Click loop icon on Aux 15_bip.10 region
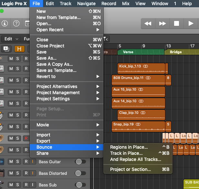This screenshot has width=199, height=189. point(141,90)
